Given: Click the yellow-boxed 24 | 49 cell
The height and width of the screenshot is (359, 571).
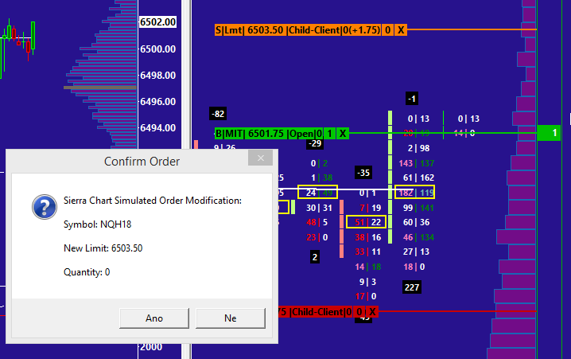Looking at the screenshot, I should click(x=317, y=192).
